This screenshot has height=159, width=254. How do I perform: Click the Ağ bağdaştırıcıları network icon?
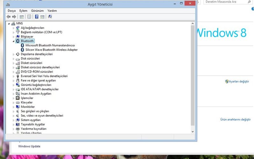coord(18,28)
